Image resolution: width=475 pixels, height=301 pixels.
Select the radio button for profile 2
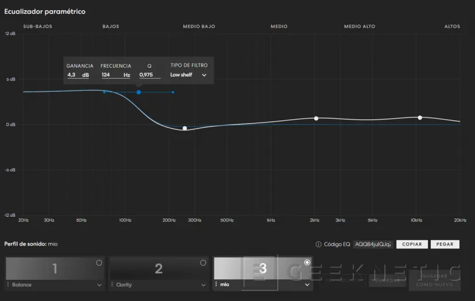pos(203,263)
